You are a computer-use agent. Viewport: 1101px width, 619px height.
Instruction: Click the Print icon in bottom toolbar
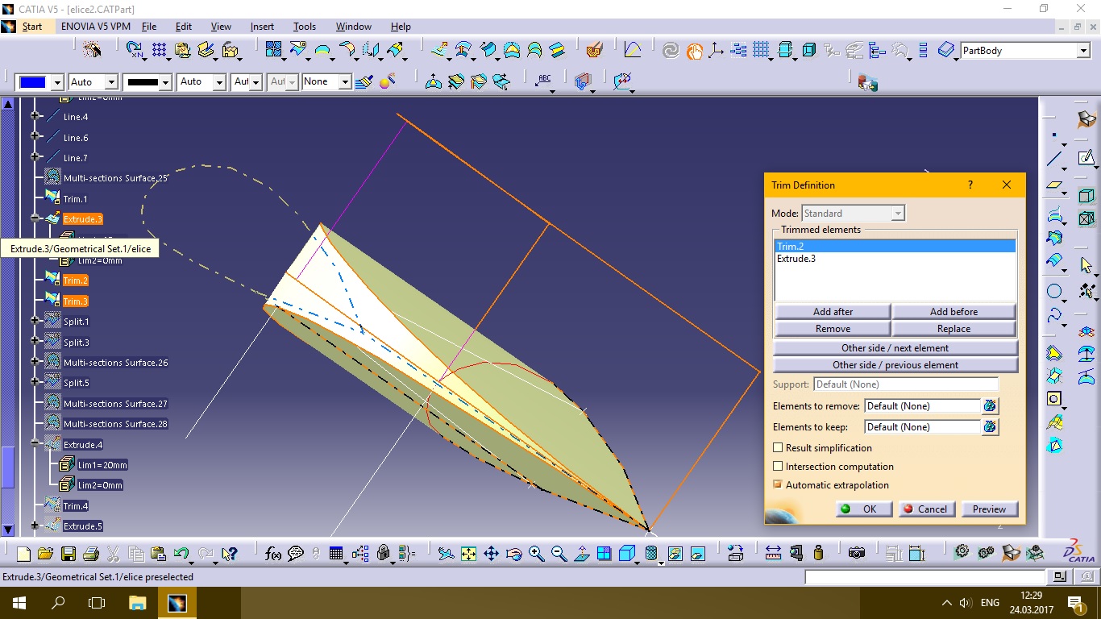[x=90, y=554]
